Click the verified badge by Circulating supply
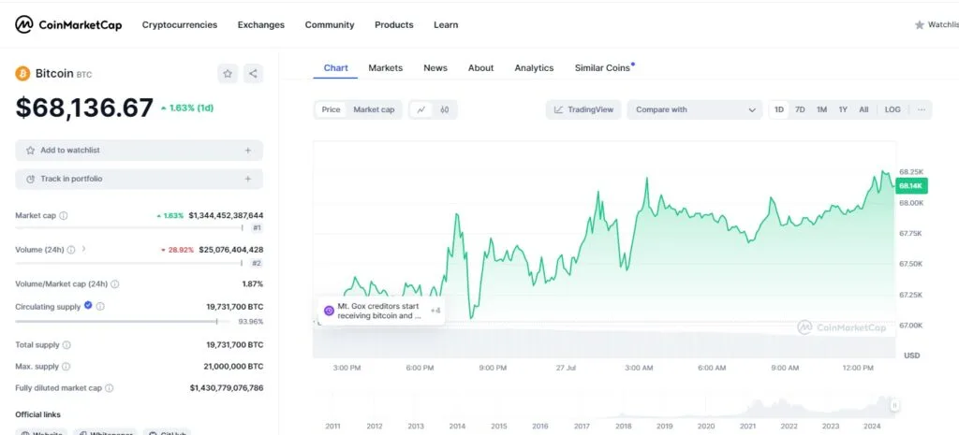The width and height of the screenshot is (959, 435). click(x=88, y=305)
